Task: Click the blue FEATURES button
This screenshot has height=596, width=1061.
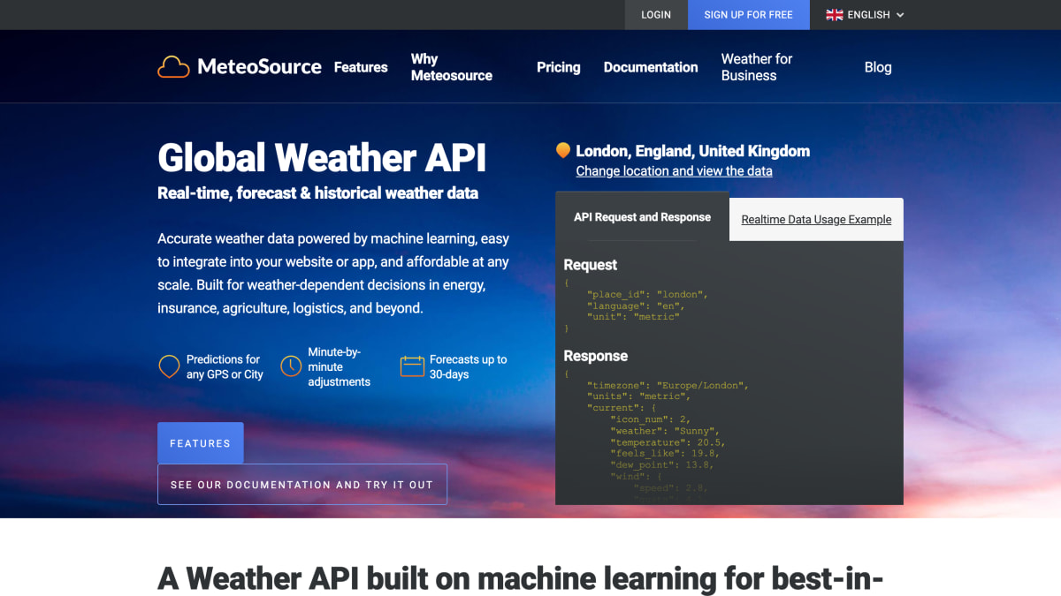Action: (201, 443)
